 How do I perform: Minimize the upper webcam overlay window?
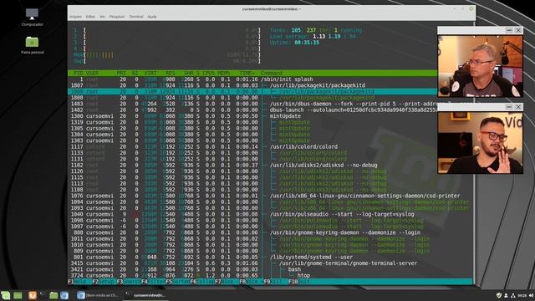pyautogui.click(x=509, y=30)
